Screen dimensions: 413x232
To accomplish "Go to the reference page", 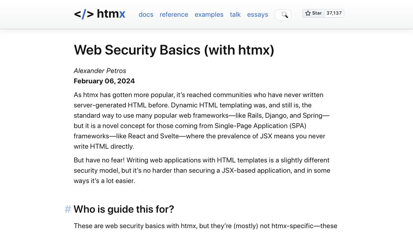I will pos(174,15).
